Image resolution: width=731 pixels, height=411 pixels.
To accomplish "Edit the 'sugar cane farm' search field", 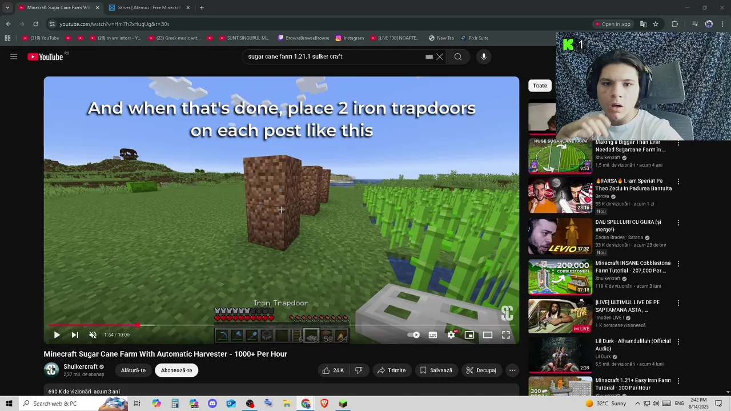I will coord(334,57).
